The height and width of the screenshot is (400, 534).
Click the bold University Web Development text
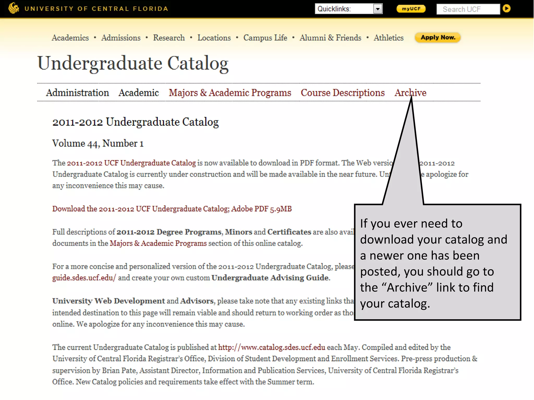coord(108,301)
